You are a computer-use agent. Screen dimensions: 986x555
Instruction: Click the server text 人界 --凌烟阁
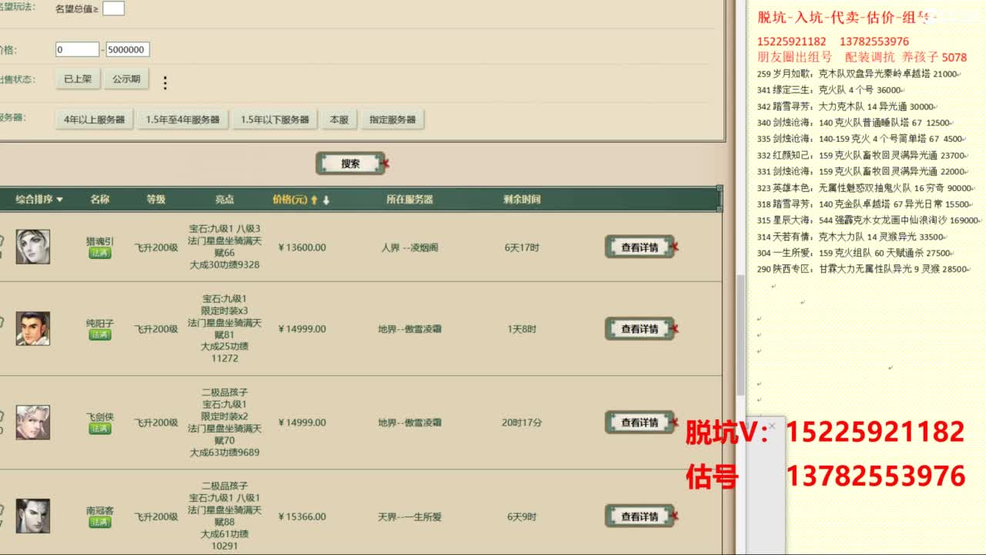(410, 247)
